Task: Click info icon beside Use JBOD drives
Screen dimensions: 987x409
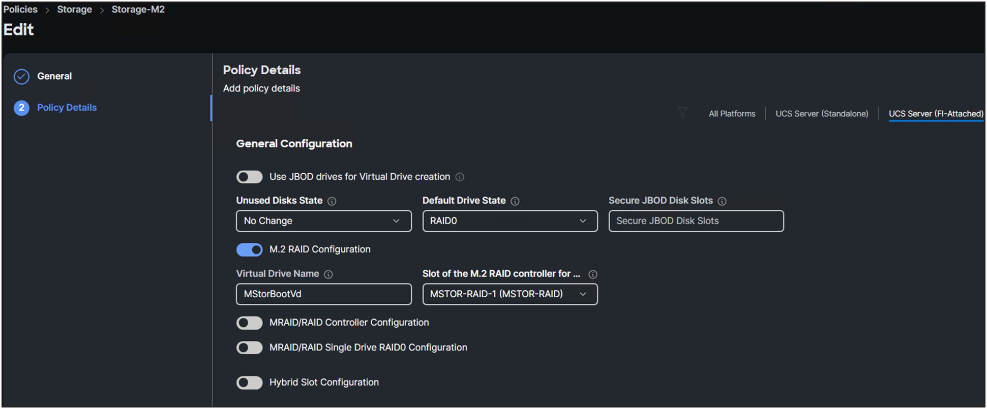Action: pyautogui.click(x=460, y=177)
